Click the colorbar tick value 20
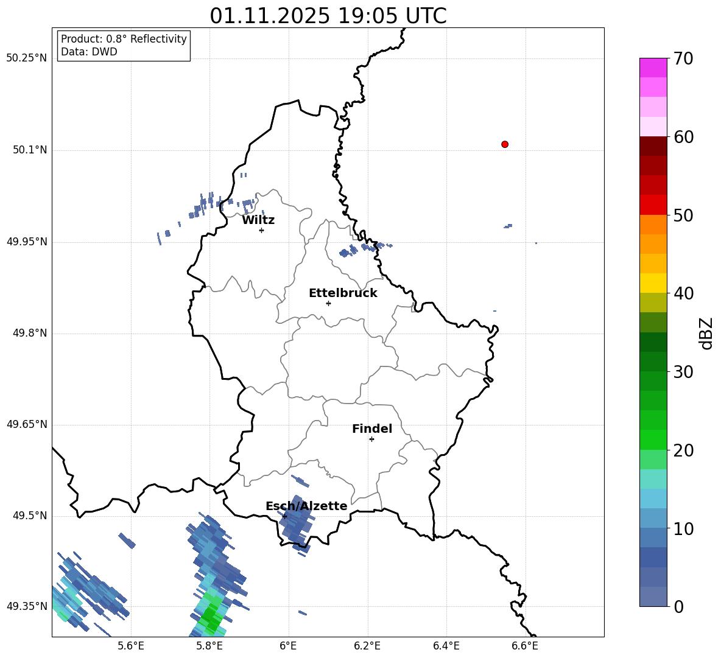Viewport: 721px width, 658px height. [683, 450]
